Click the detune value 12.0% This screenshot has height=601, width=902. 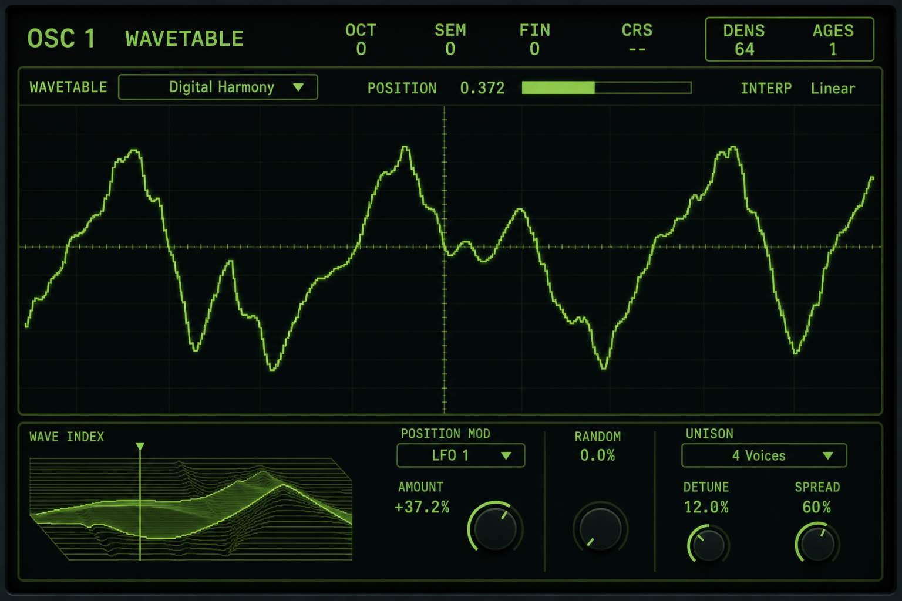tap(706, 507)
